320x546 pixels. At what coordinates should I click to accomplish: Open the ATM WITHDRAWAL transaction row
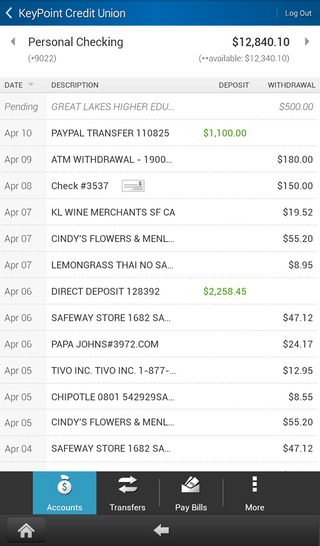(x=160, y=159)
